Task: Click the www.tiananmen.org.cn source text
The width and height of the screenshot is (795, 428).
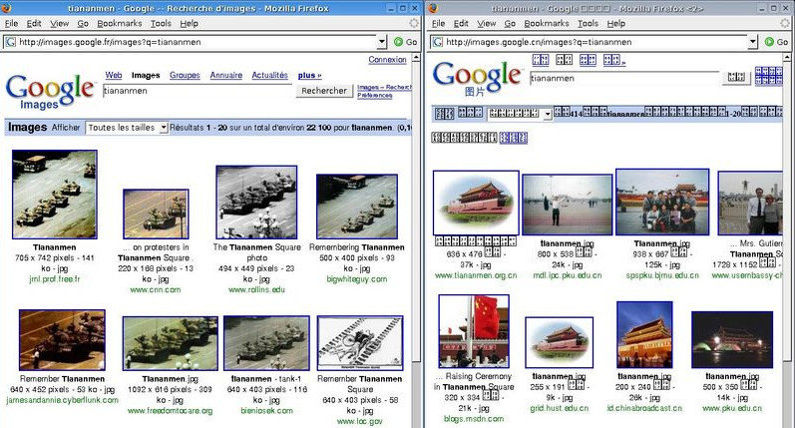Action: pos(476,275)
